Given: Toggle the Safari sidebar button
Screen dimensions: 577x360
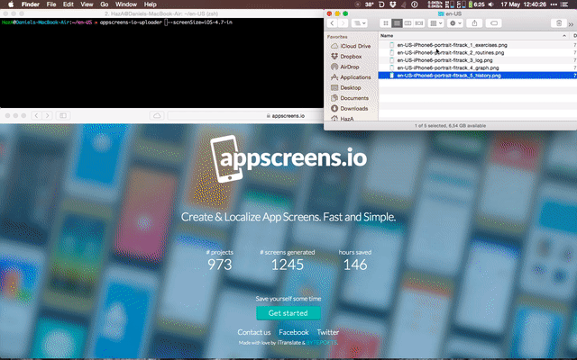Looking at the screenshot, I should (63, 116).
